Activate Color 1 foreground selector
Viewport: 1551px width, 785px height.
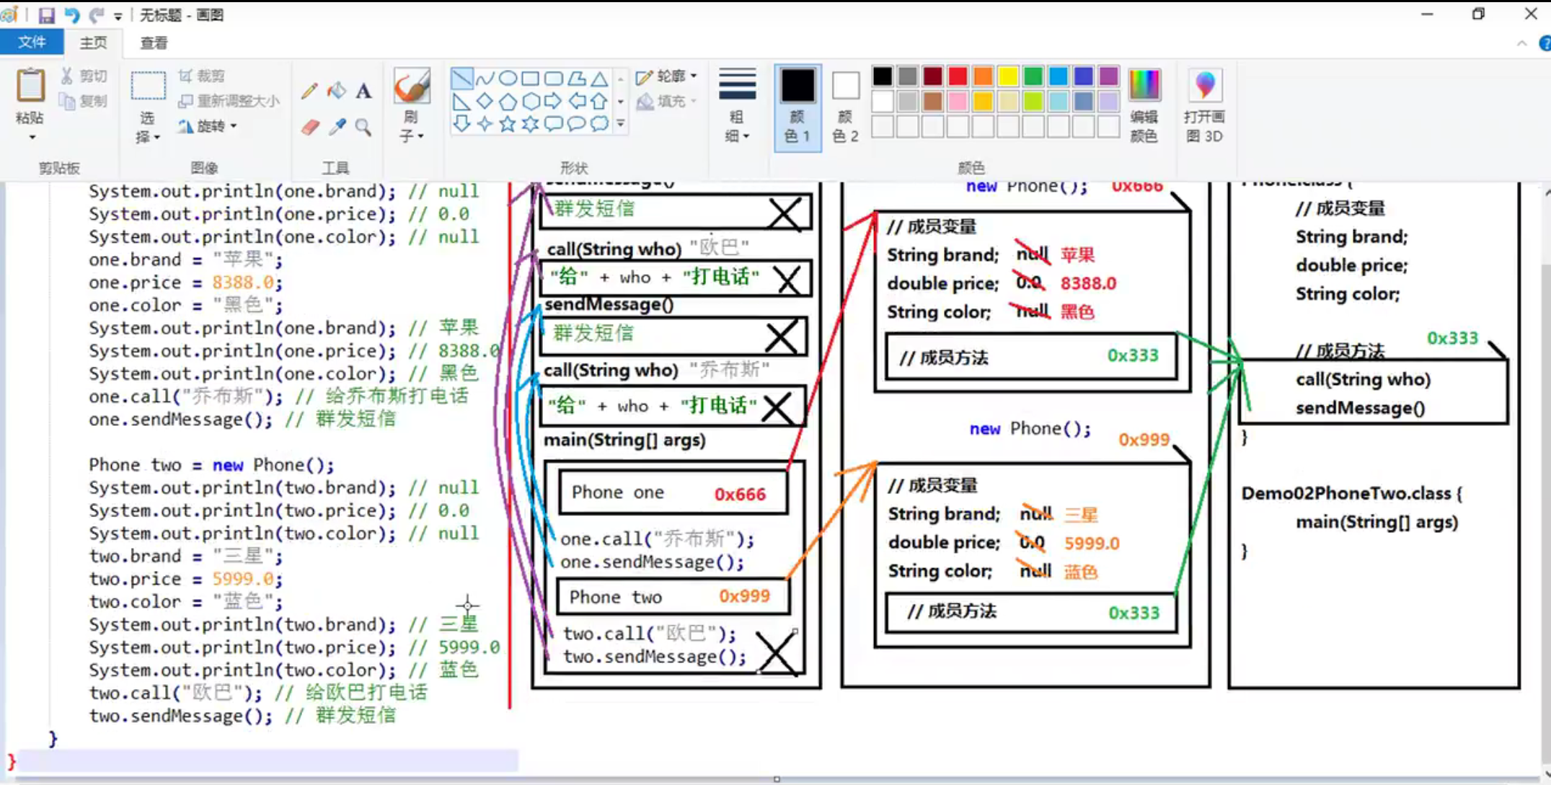(x=797, y=107)
